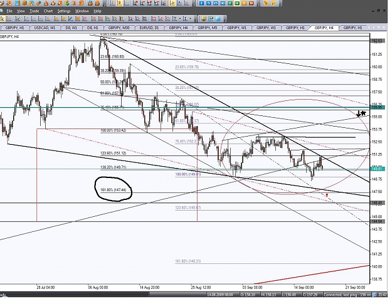Viewport: 392px width, 304px height.
Task: Open the Window menu
Action: [82, 11]
